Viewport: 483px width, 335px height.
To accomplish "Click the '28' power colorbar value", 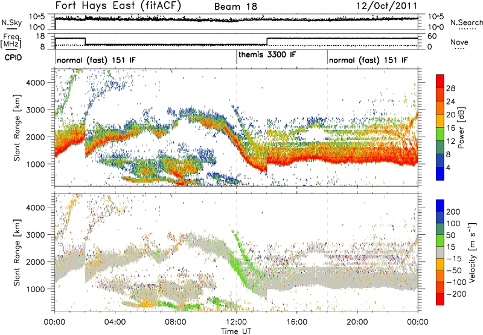I will coord(450,88).
